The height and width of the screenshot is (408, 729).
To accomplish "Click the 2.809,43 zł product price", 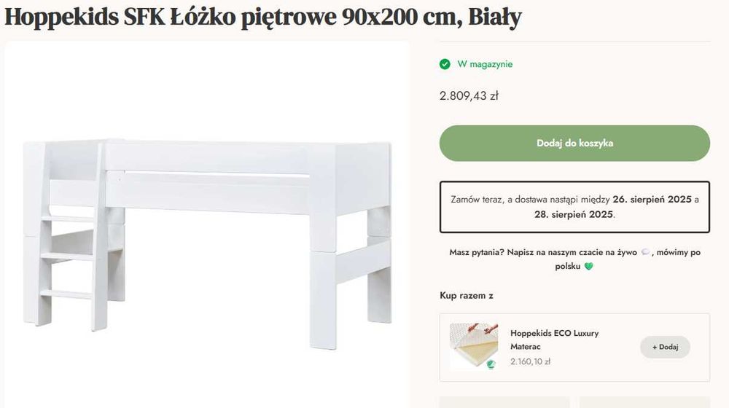I will point(469,95).
